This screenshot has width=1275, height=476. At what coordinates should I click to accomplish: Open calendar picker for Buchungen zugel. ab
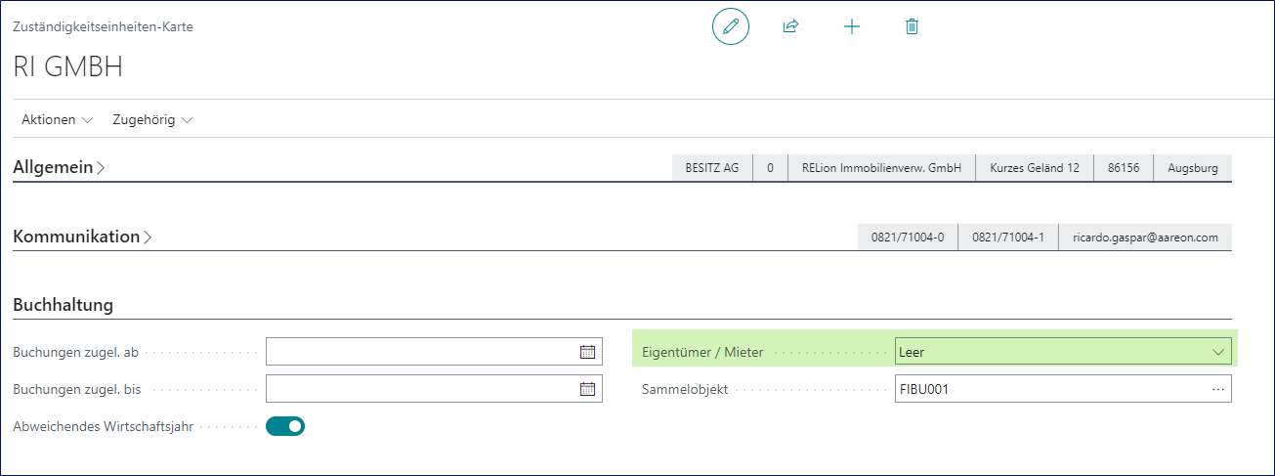587,351
